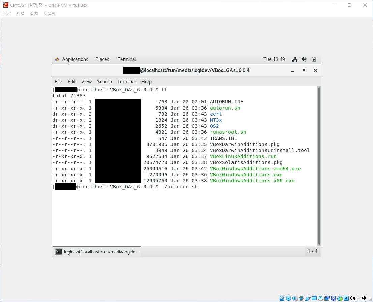Click the CPU virtualization 'V' icon in status bar
Viewport: 373px width, 302px height.
334,298
